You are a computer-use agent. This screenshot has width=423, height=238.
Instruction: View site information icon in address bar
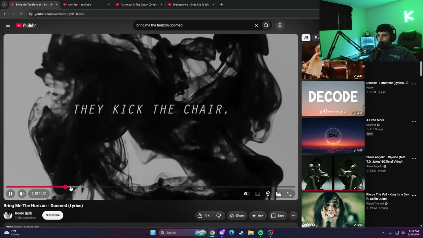(30, 14)
